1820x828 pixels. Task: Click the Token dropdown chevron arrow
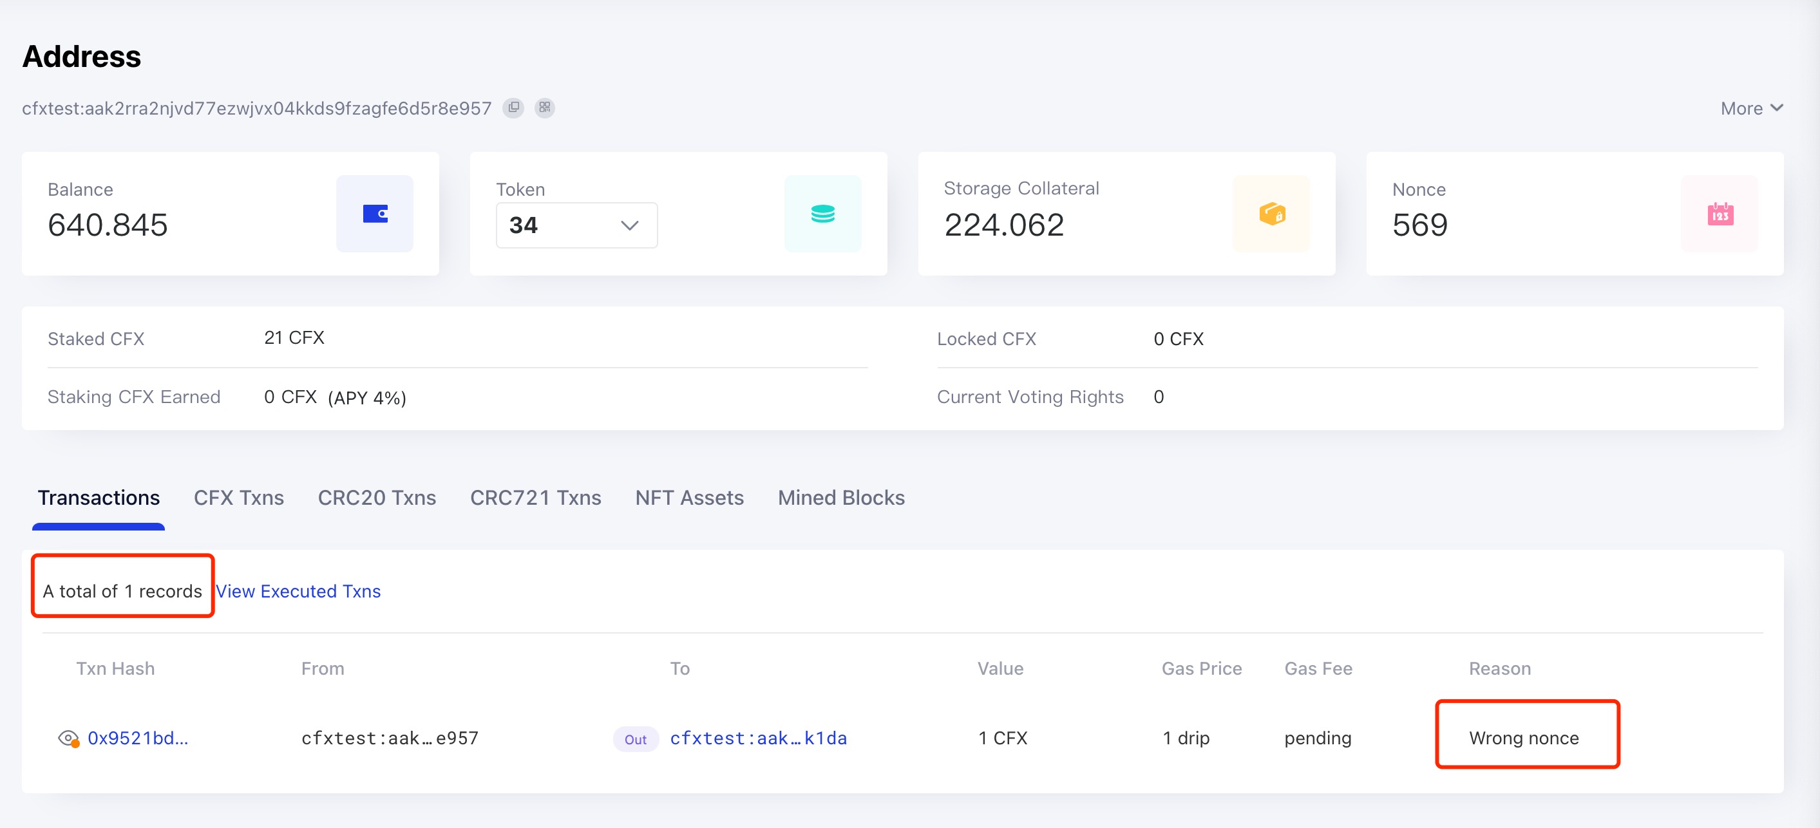tap(629, 225)
